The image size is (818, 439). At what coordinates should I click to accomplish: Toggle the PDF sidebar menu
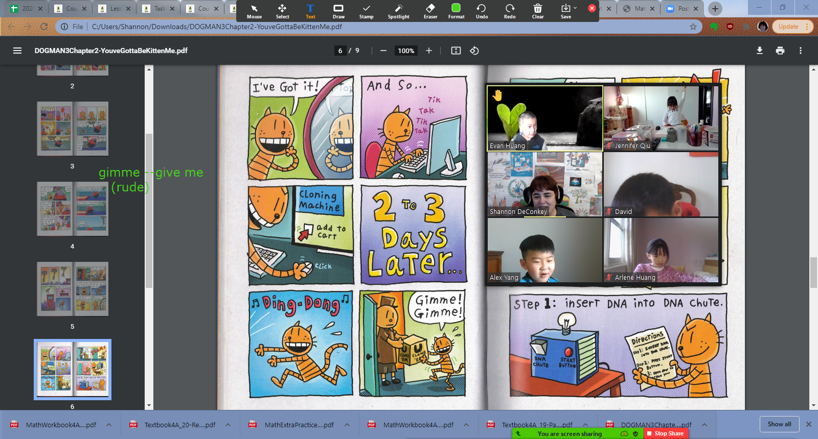(x=17, y=51)
